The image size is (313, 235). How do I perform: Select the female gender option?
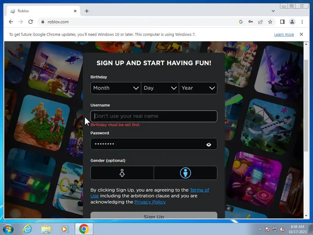[122, 173]
